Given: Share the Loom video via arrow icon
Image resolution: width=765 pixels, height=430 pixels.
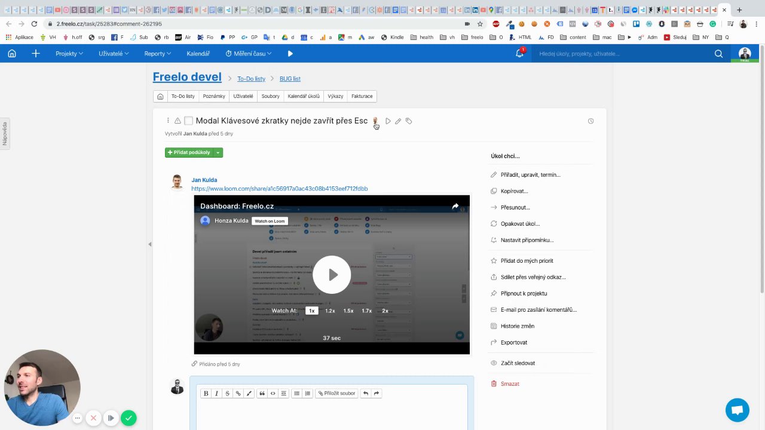Looking at the screenshot, I should [x=455, y=206].
